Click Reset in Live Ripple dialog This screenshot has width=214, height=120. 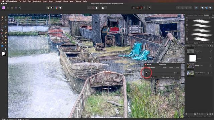coord(177,67)
